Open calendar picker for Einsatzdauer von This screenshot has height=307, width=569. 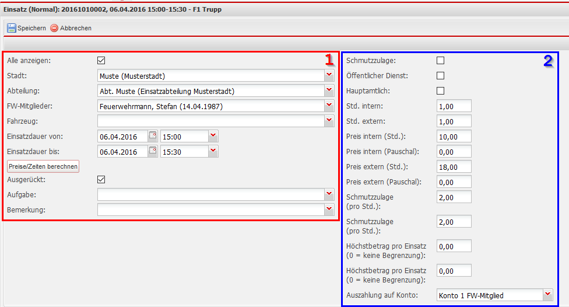(153, 136)
